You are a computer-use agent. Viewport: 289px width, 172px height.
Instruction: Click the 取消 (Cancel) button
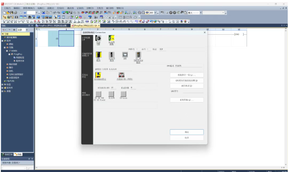186,138
